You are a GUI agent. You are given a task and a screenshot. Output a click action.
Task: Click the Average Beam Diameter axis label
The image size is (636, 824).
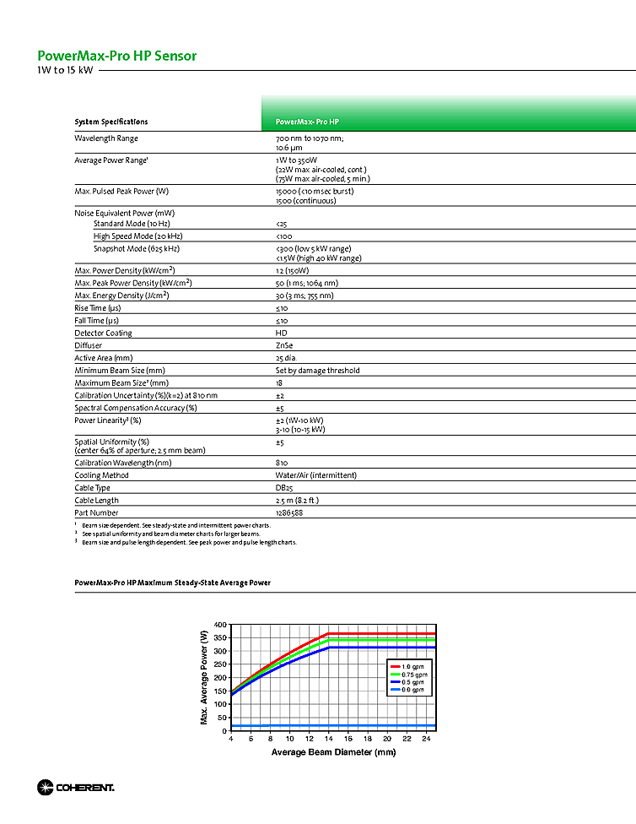coord(333,752)
